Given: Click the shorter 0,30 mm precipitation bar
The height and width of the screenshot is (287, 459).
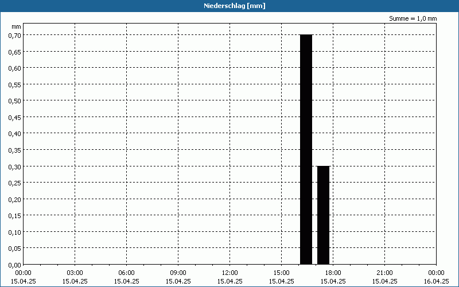Looking at the screenshot, I should pos(324,215).
